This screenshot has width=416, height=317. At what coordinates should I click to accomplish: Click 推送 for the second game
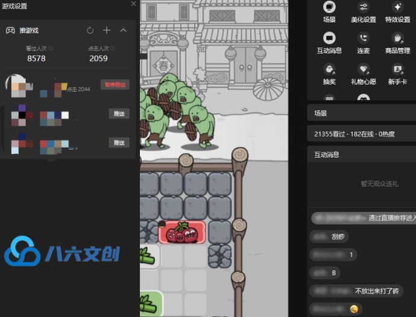pos(119,114)
